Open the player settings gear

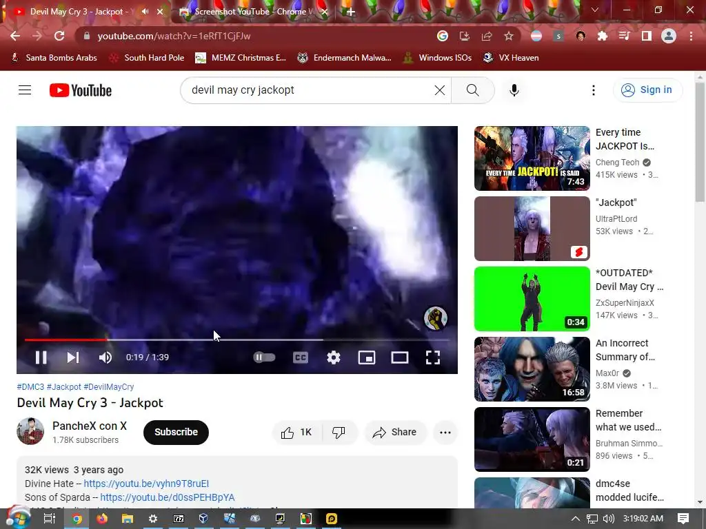pos(334,357)
